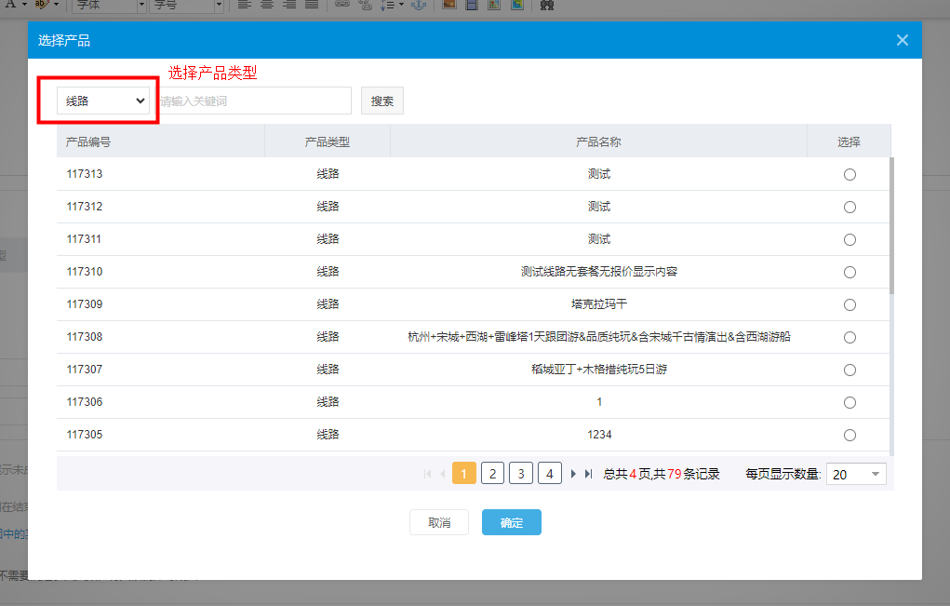Click the 取消 cancel button
The image size is (950, 606).
click(439, 522)
